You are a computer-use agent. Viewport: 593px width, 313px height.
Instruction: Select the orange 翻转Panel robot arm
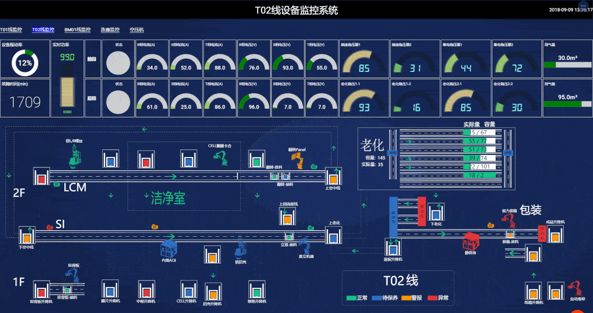pyautogui.click(x=300, y=160)
